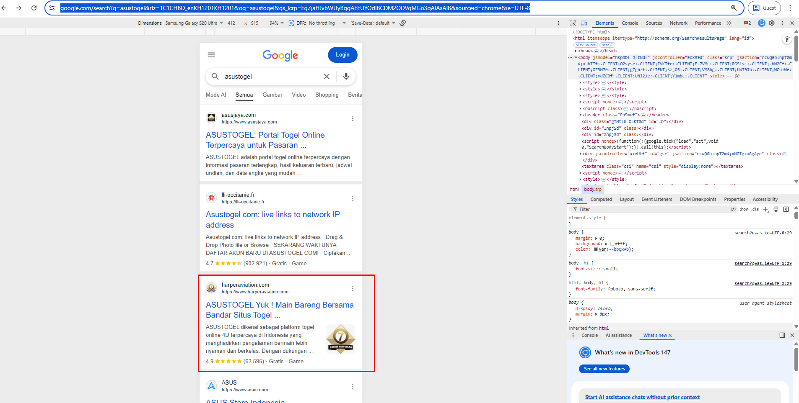Clear the search box with the X icon
The image size is (799, 403).
tap(327, 77)
